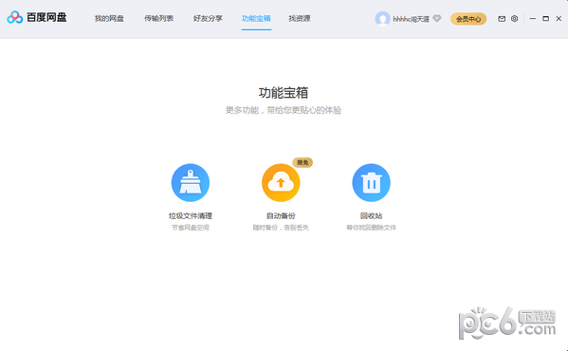This screenshot has width=568, height=351.
Task: Click the 百度网盘 logo icon
Action: (x=15, y=17)
